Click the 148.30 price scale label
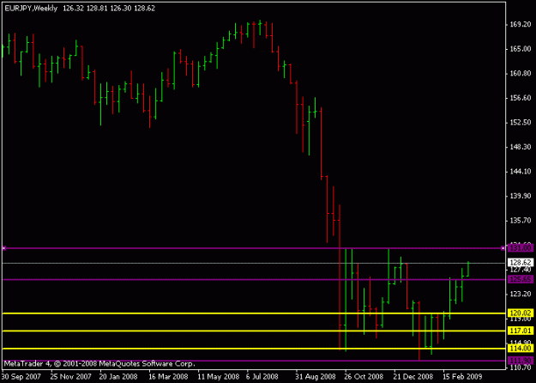536x383 pixels. coord(521,147)
